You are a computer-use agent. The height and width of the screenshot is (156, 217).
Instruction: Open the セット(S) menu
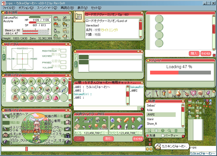pyautogui.click(x=96, y=8)
